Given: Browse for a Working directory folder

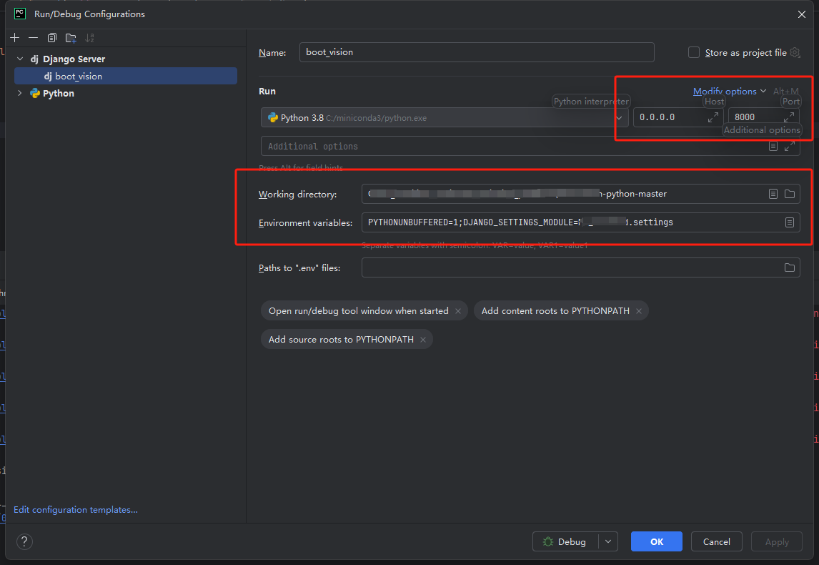Looking at the screenshot, I should [790, 193].
